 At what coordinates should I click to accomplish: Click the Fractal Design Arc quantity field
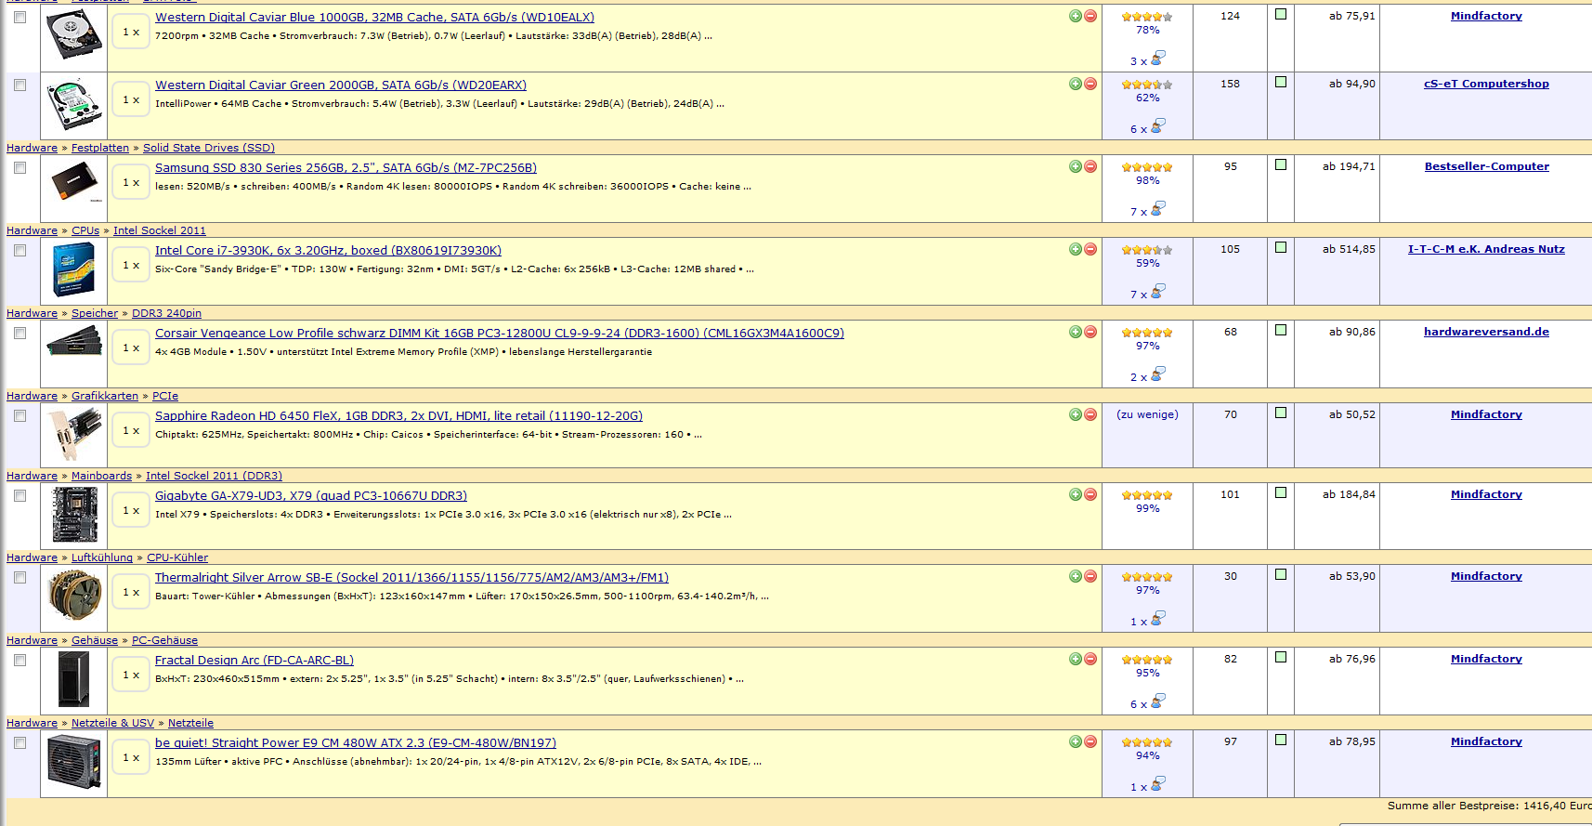click(131, 675)
